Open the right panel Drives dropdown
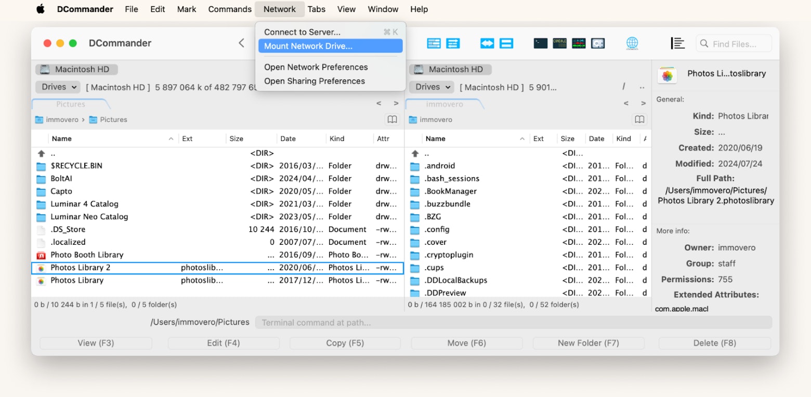 click(431, 87)
